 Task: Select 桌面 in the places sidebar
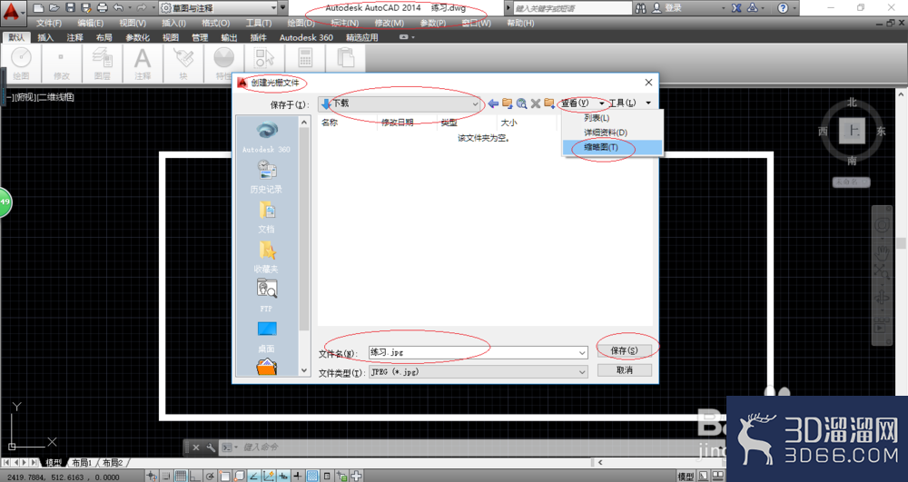tap(266, 336)
